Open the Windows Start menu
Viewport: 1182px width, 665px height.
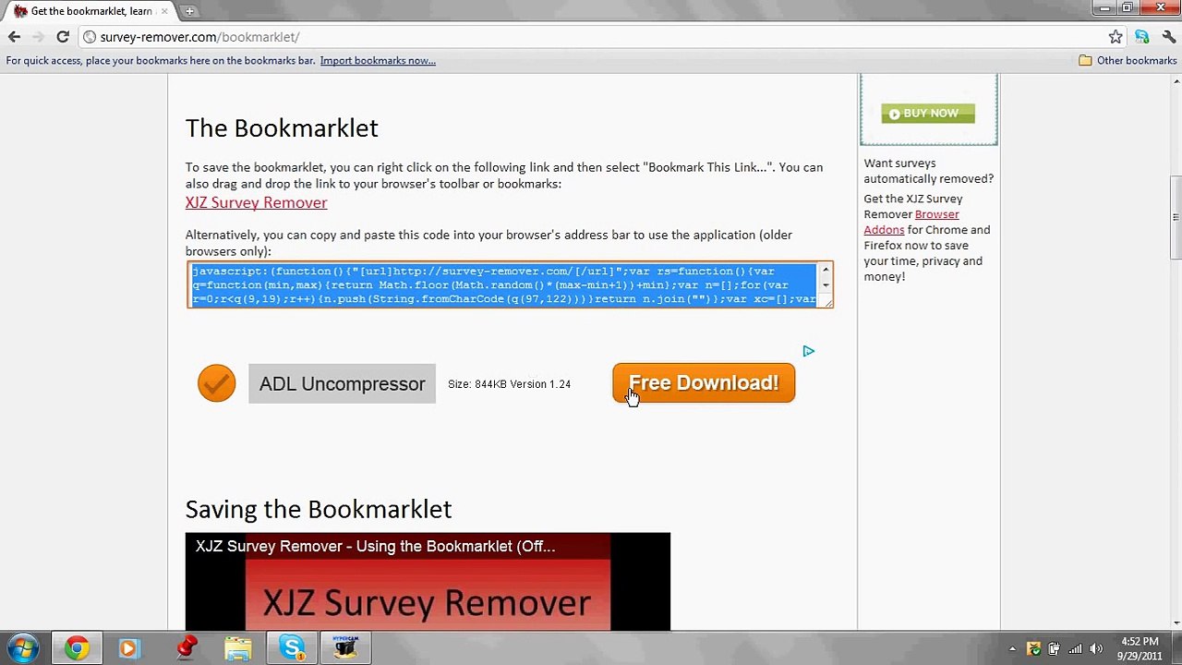pos(23,648)
